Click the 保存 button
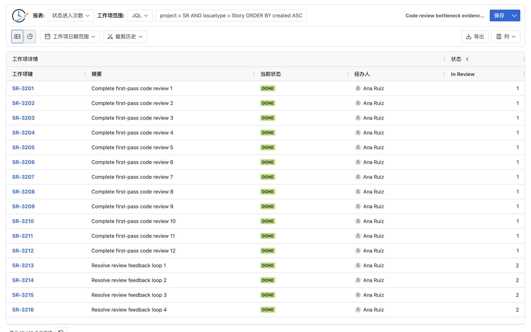531x332 pixels. coord(499,15)
